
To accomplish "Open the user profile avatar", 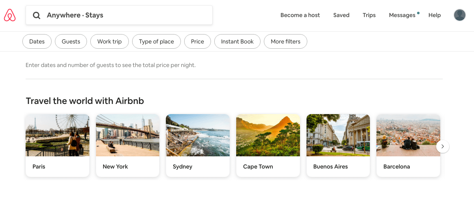I will click(x=459, y=15).
